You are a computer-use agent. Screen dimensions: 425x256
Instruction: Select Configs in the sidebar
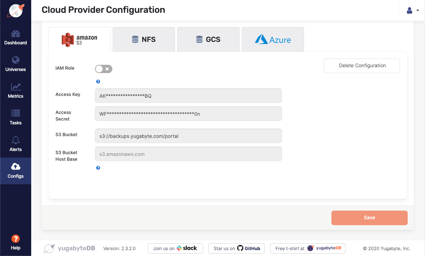pos(16,171)
